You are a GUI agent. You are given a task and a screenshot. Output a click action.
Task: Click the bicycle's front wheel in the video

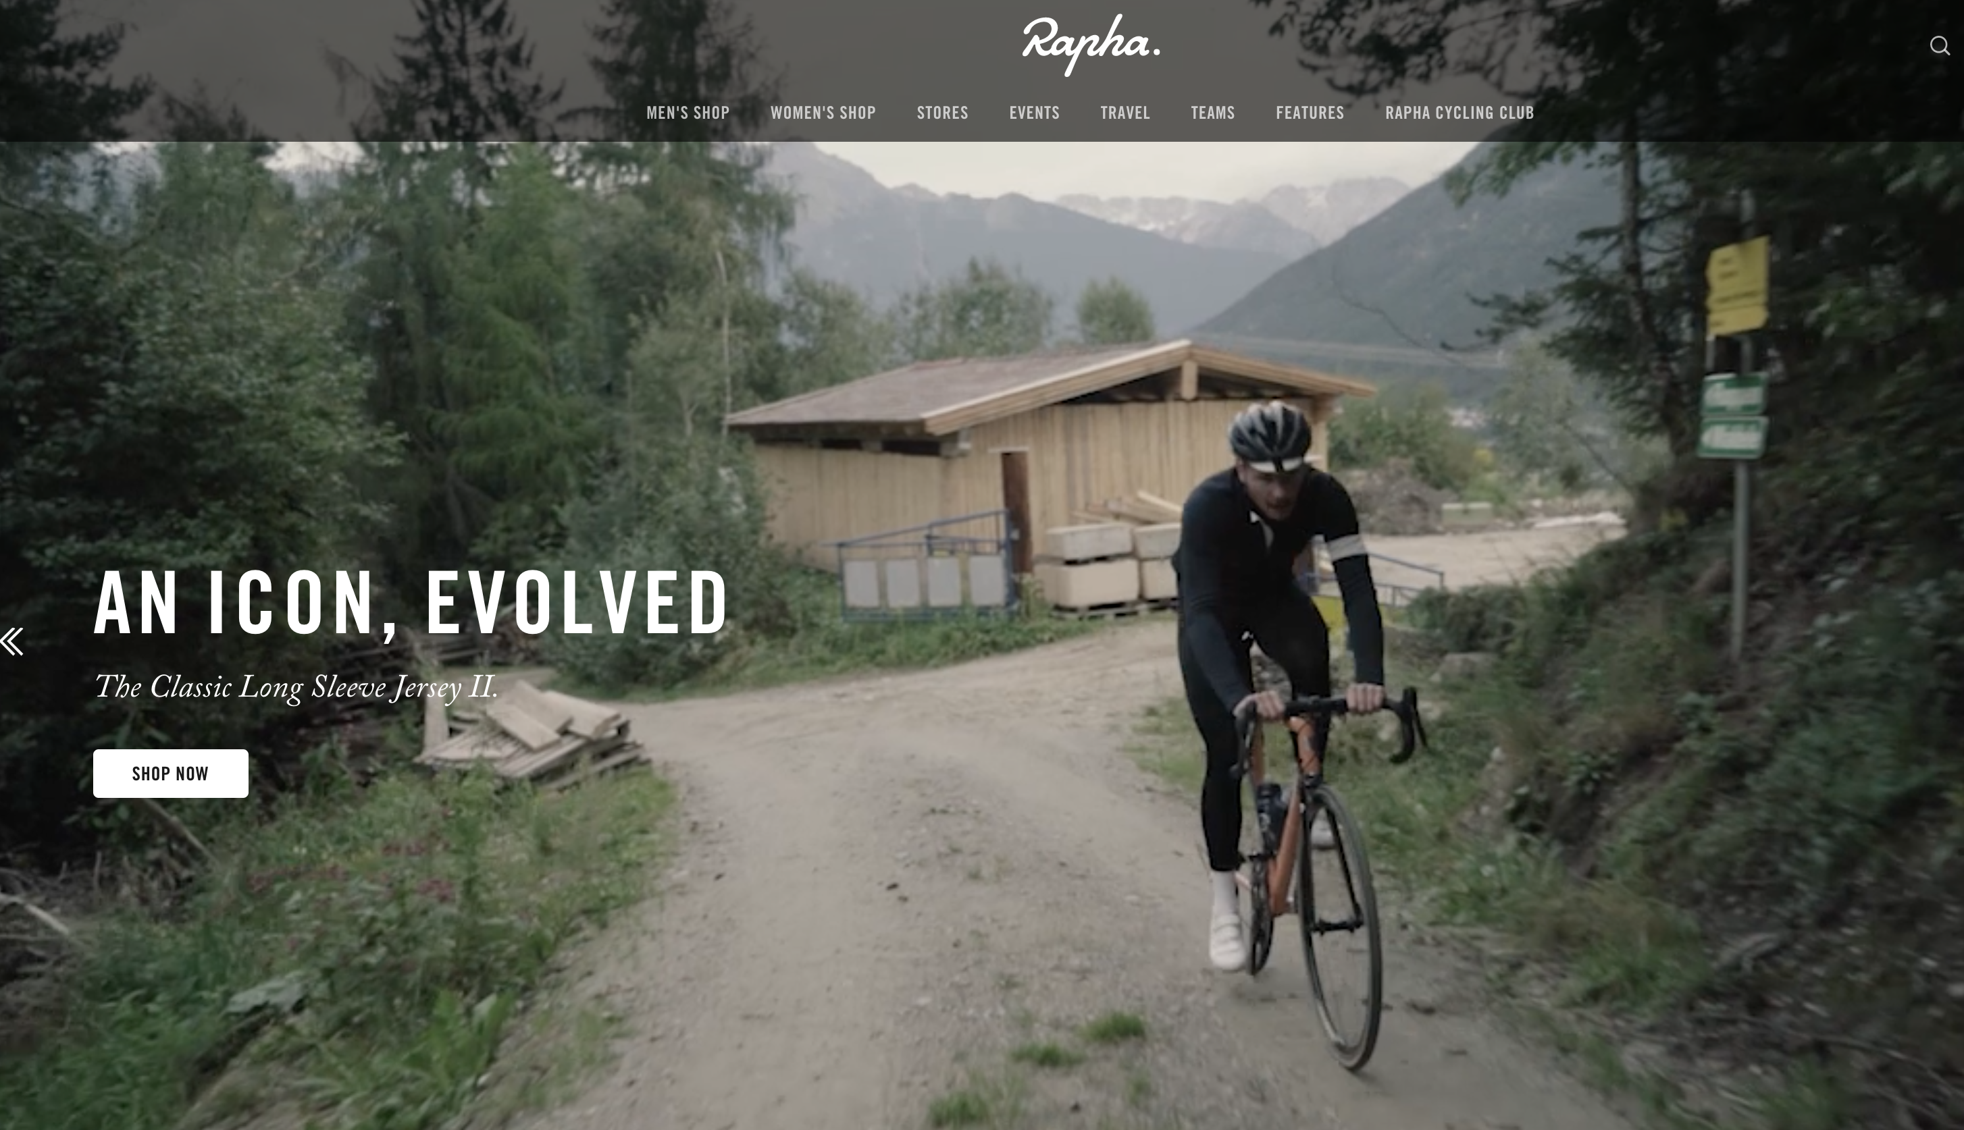click(x=1341, y=927)
